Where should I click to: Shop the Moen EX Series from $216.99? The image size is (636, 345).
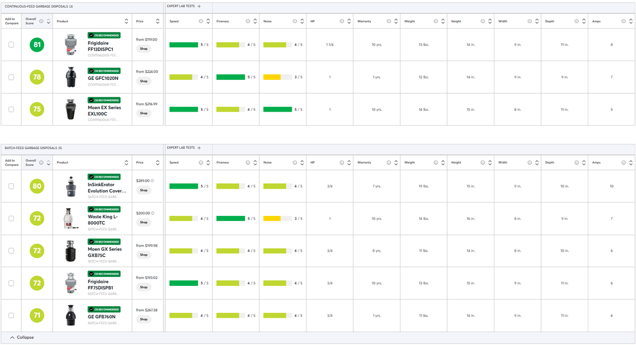click(x=144, y=113)
